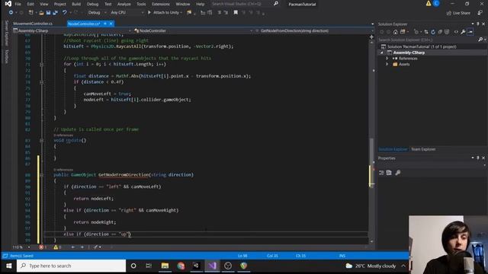
Task: Click the Navigate Backward circular arrow icon
Action: pos(11,12)
